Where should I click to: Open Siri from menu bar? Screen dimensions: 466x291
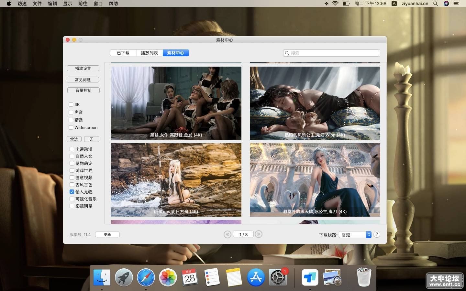click(x=446, y=4)
